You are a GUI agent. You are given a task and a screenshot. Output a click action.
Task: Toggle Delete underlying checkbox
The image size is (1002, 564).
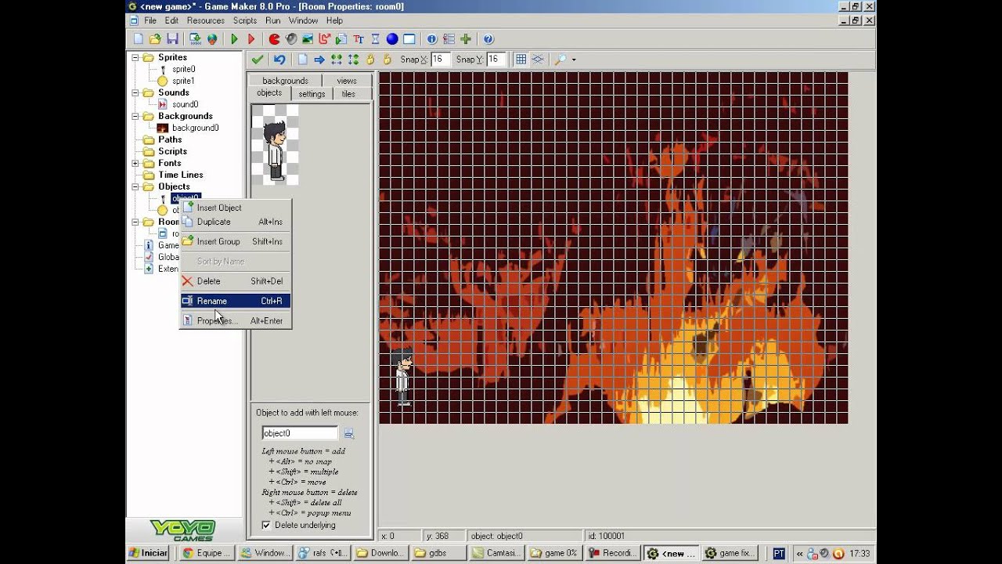(266, 525)
